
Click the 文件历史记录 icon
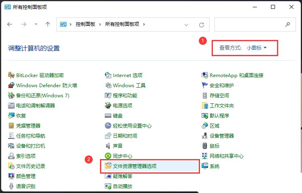click(11, 166)
